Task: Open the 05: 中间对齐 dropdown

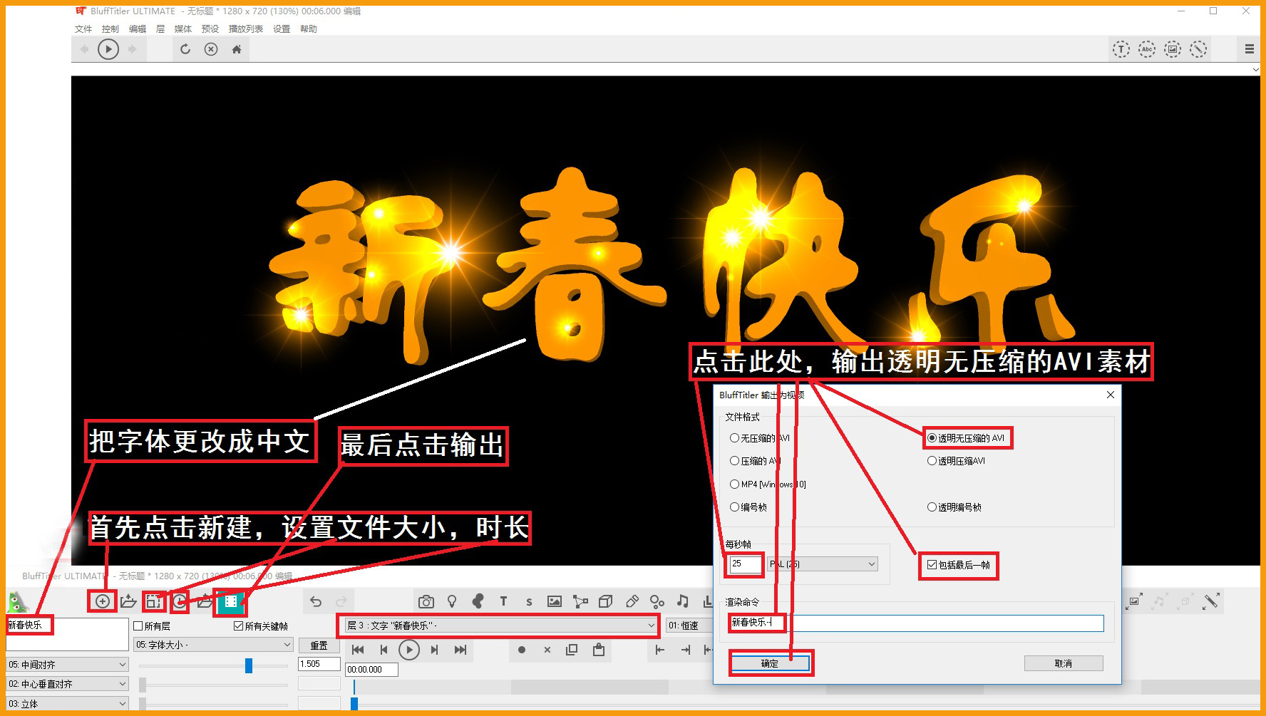Action: 68,665
